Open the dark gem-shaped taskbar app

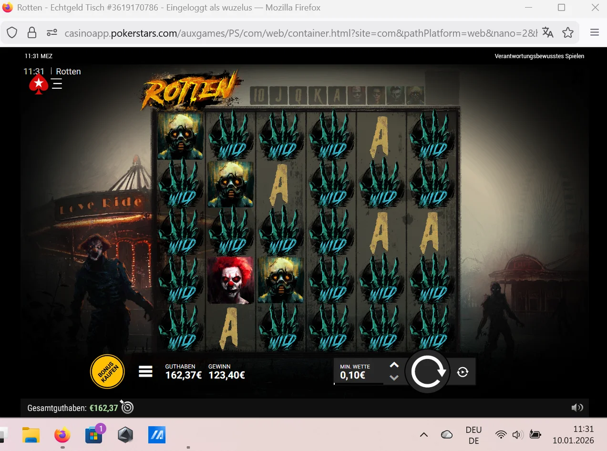click(x=125, y=435)
